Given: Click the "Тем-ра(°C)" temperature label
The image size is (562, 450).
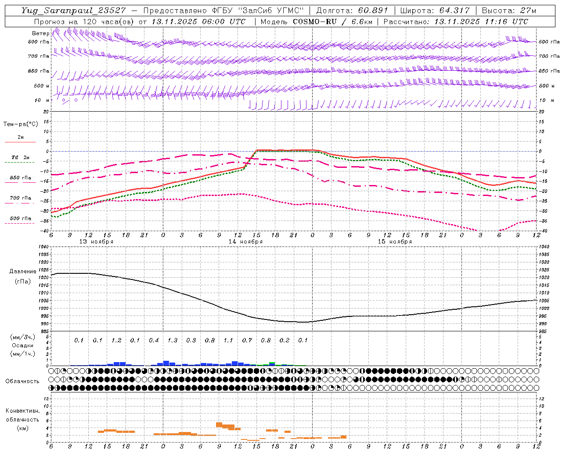Looking at the screenshot, I should (x=21, y=124).
